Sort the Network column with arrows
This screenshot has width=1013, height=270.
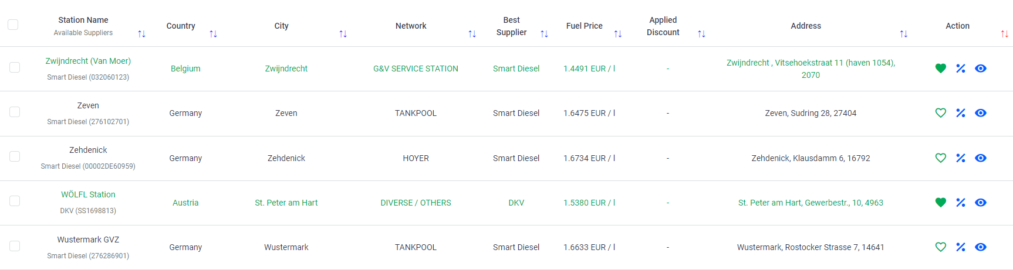point(472,34)
